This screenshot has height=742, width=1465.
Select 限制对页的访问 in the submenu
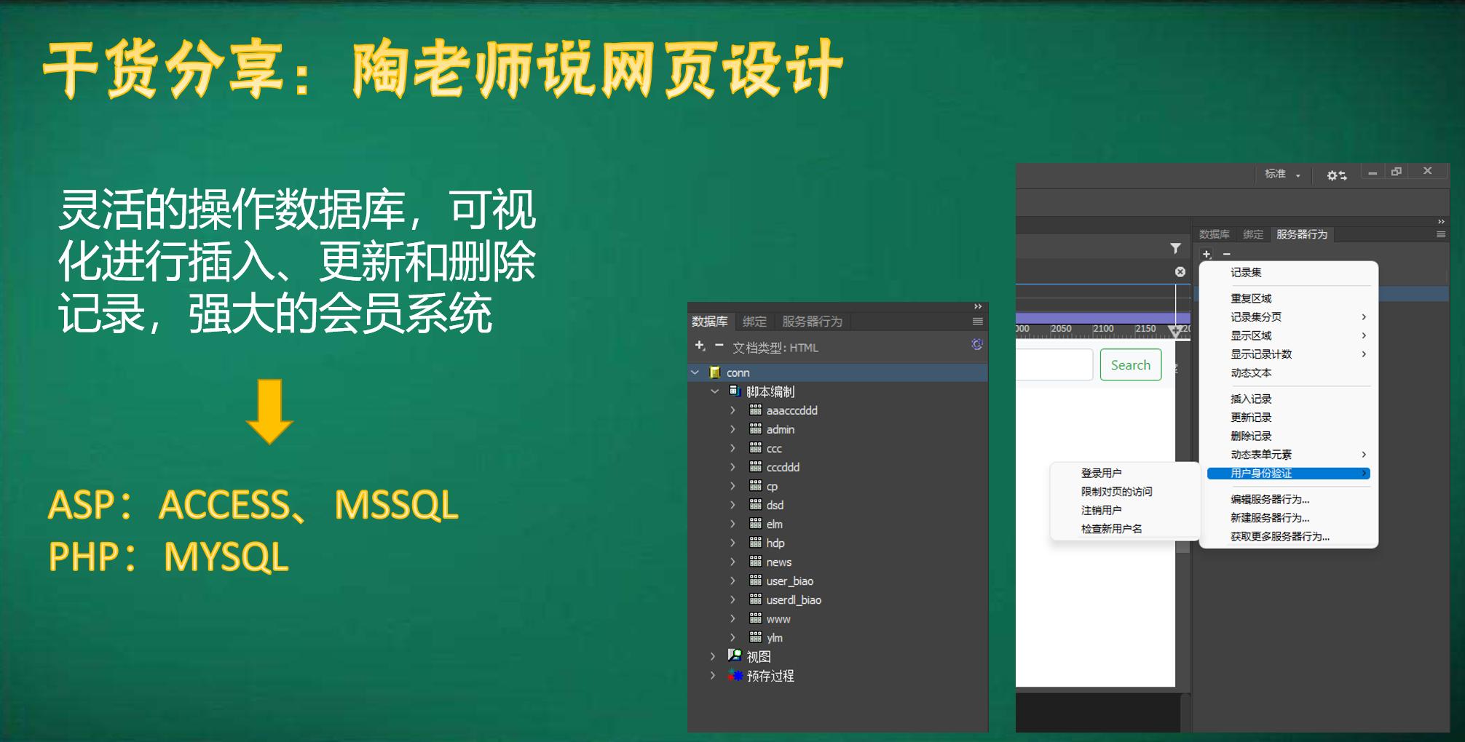coord(1116,492)
